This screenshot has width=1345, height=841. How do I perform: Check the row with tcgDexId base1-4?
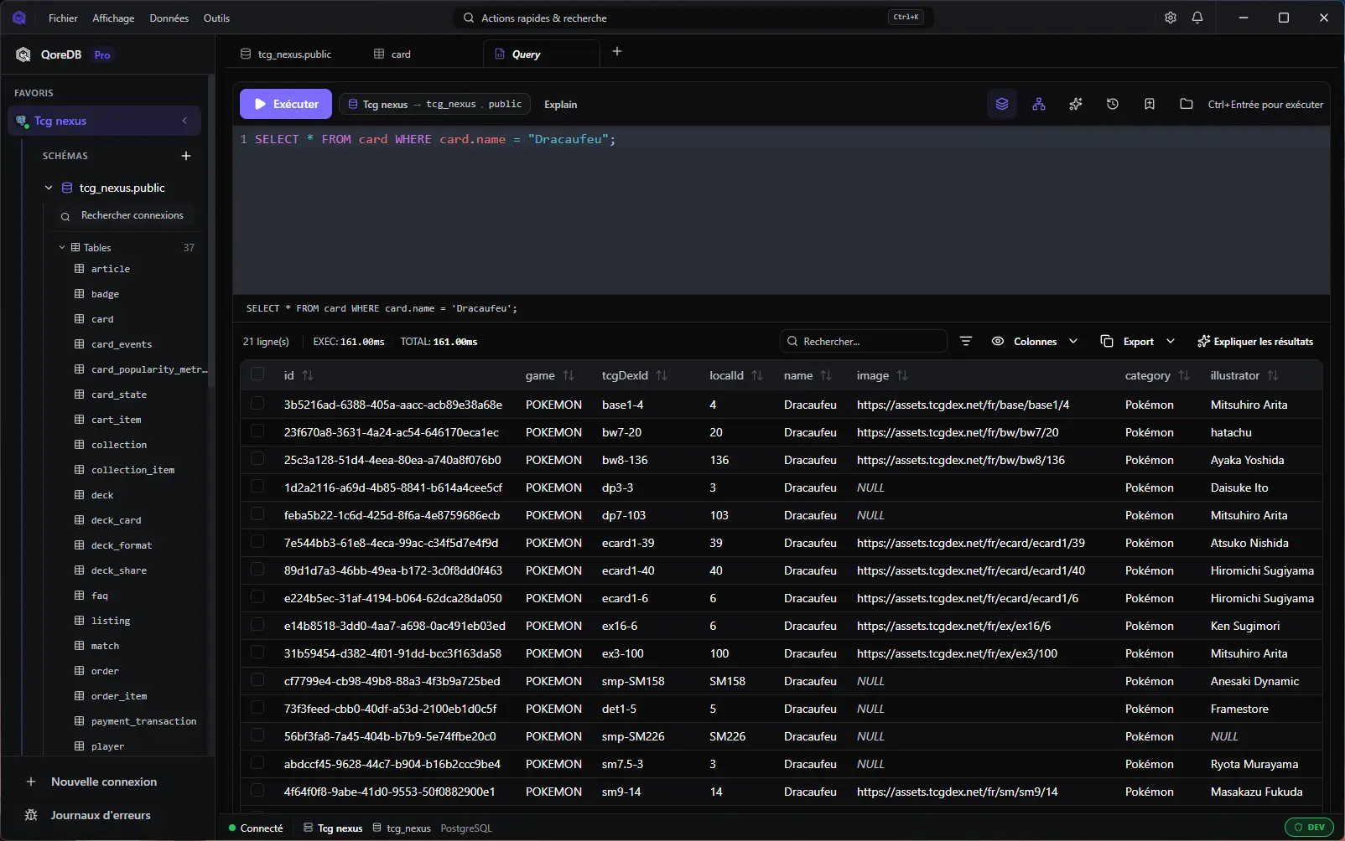point(257,404)
